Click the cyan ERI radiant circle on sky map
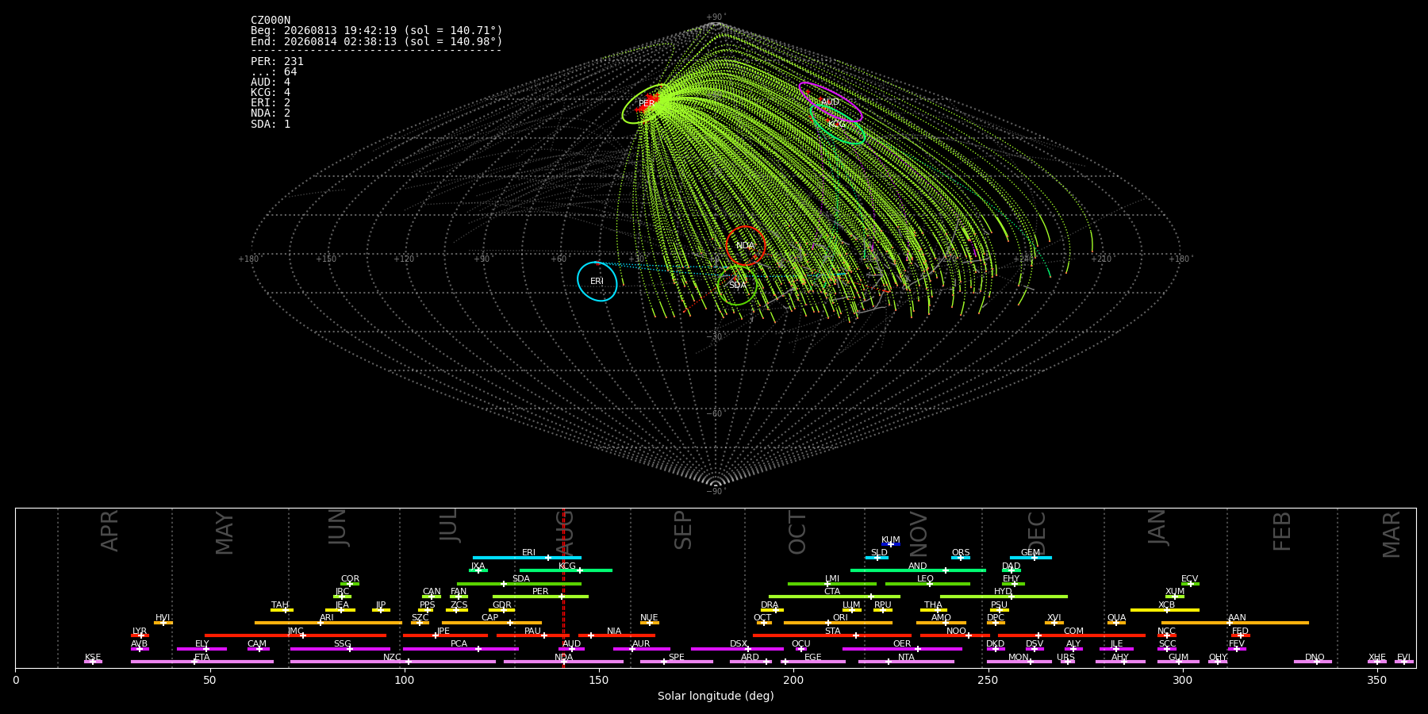This screenshot has width=1428, height=714. coord(597,282)
